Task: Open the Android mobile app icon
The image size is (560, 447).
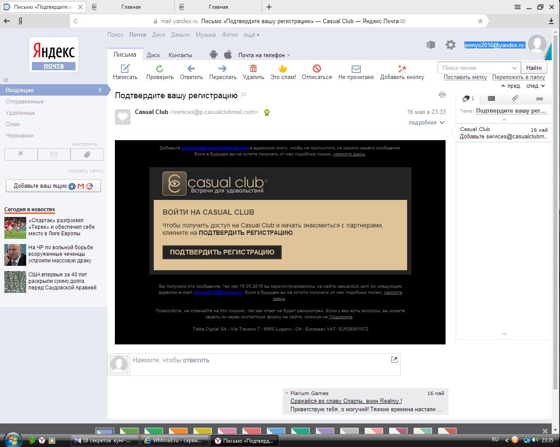Action: (213, 55)
